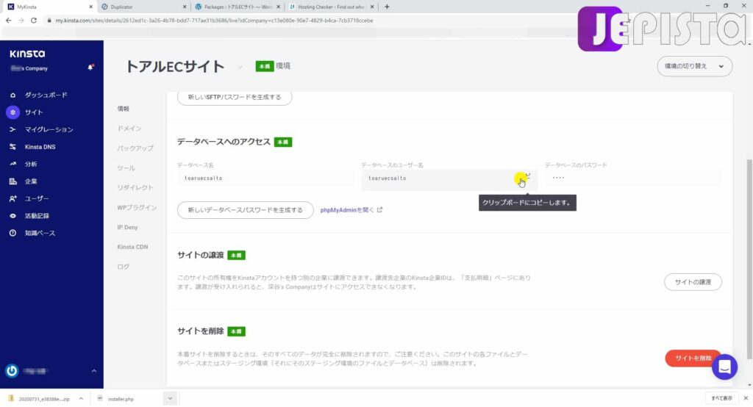
Task: Click the home icon beside ダッシュボード
Action: [x=13, y=95]
